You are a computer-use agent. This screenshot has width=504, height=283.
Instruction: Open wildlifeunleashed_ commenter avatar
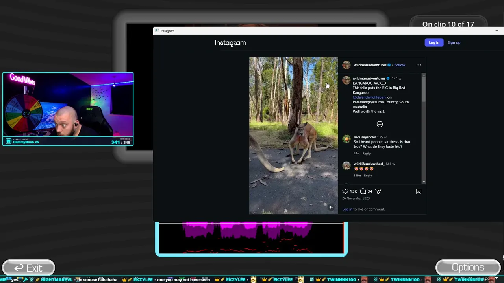tap(346, 165)
